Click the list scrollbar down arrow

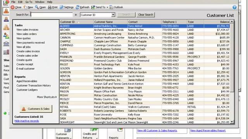[232, 122]
